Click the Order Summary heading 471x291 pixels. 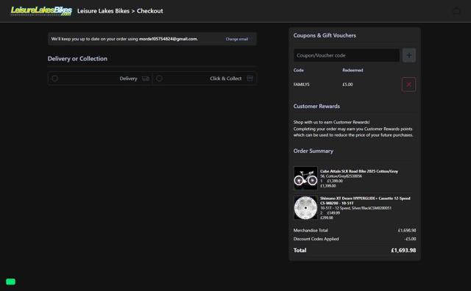[x=314, y=151]
